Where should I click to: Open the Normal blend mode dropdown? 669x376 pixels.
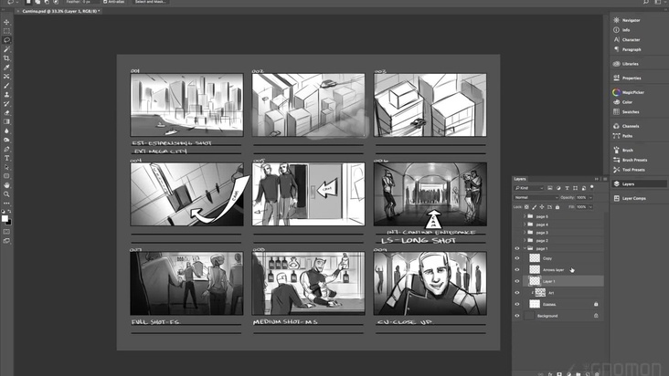(x=536, y=197)
